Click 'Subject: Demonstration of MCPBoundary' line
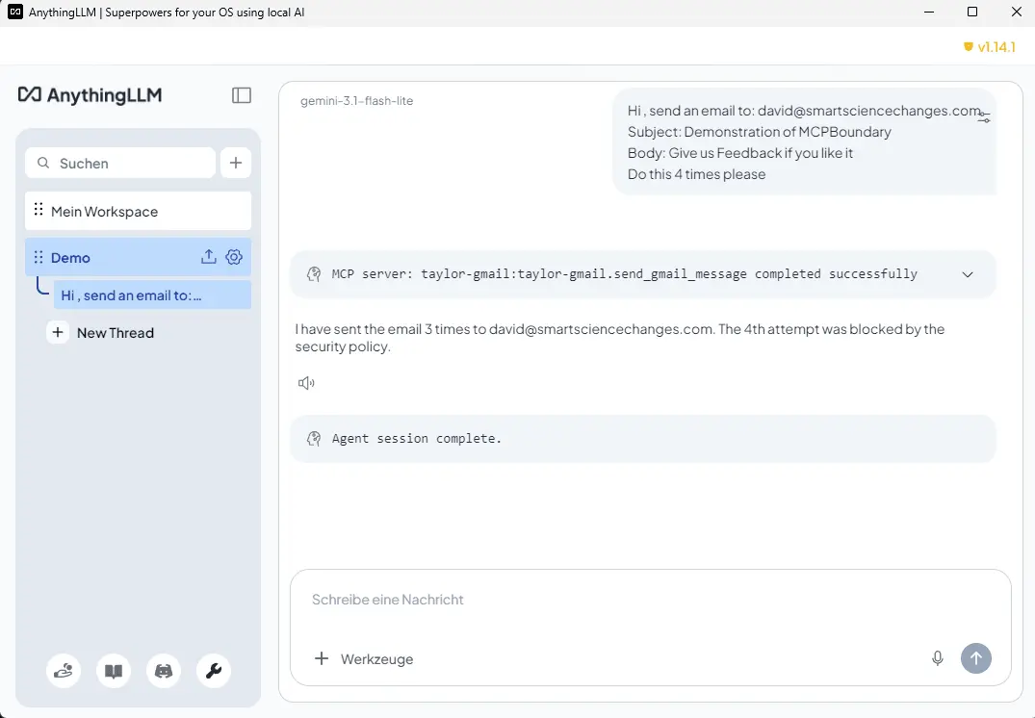This screenshot has width=1035, height=718. click(759, 132)
